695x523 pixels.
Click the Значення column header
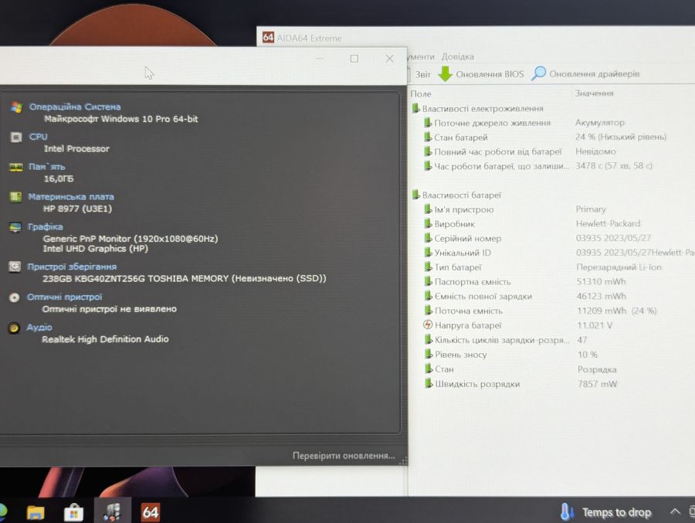pos(595,93)
